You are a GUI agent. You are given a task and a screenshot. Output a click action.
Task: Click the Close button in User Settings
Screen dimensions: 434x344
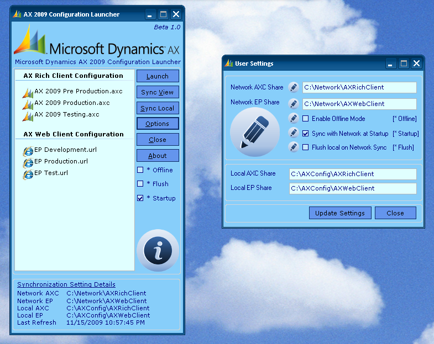(x=395, y=213)
